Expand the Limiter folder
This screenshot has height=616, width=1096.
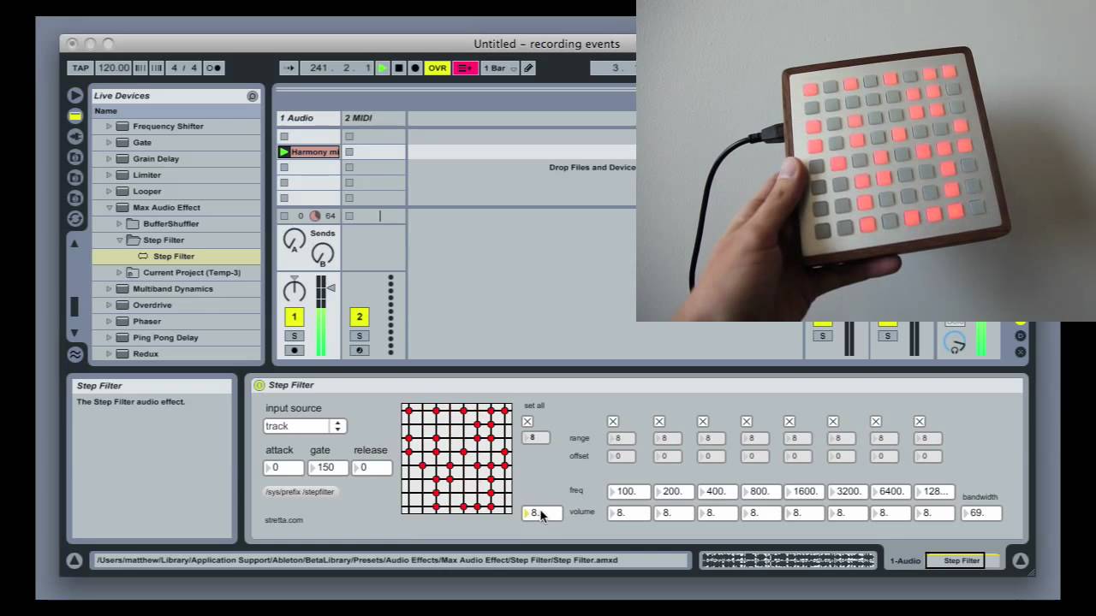click(109, 175)
